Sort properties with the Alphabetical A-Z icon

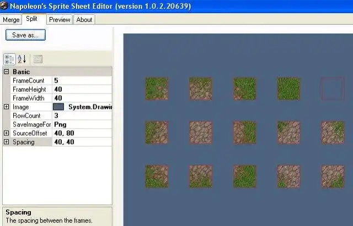tap(22, 59)
